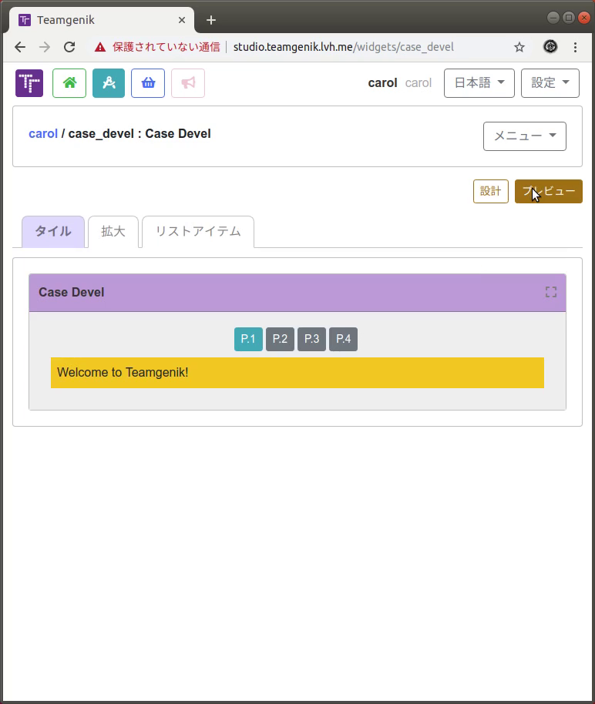Go to page P.2
595x704 pixels.
click(x=280, y=339)
